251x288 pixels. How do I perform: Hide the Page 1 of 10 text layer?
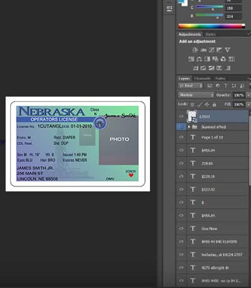[181, 137]
